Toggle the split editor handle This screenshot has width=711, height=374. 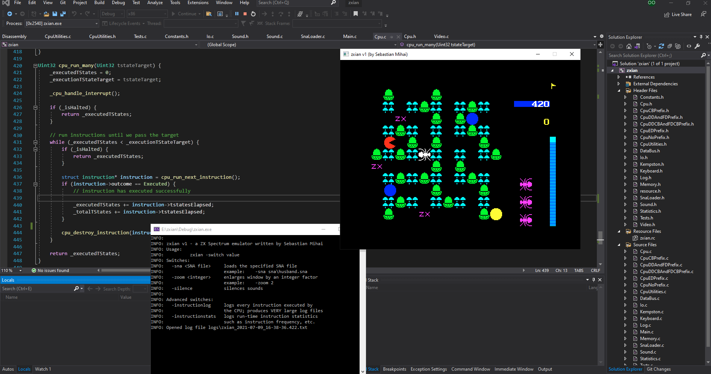[600, 45]
